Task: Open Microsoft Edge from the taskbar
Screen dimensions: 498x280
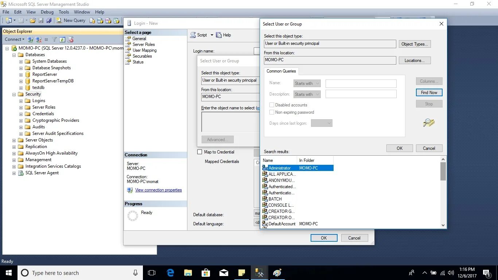Action: 170,273
